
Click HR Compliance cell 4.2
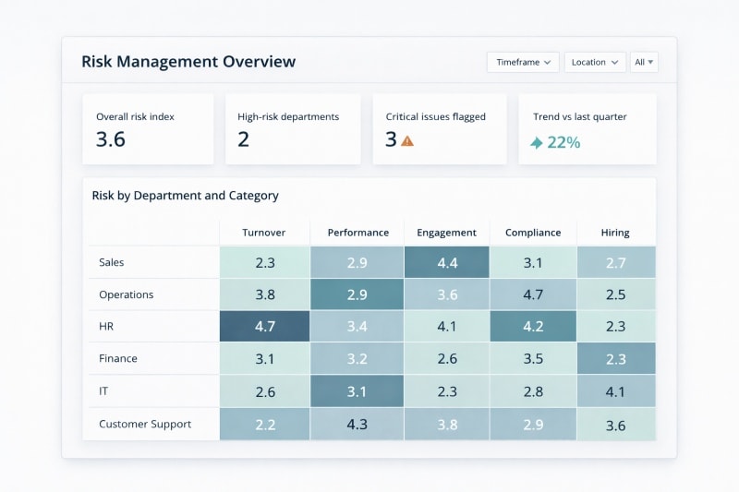[x=533, y=326]
